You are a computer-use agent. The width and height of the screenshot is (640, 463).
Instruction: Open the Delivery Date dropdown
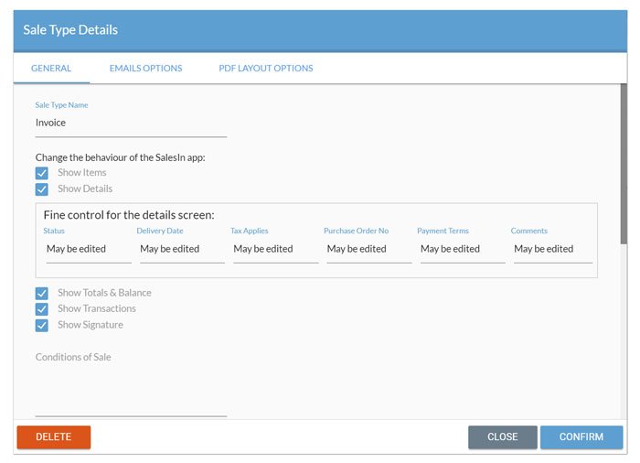pyautogui.click(x=182, y=249)
